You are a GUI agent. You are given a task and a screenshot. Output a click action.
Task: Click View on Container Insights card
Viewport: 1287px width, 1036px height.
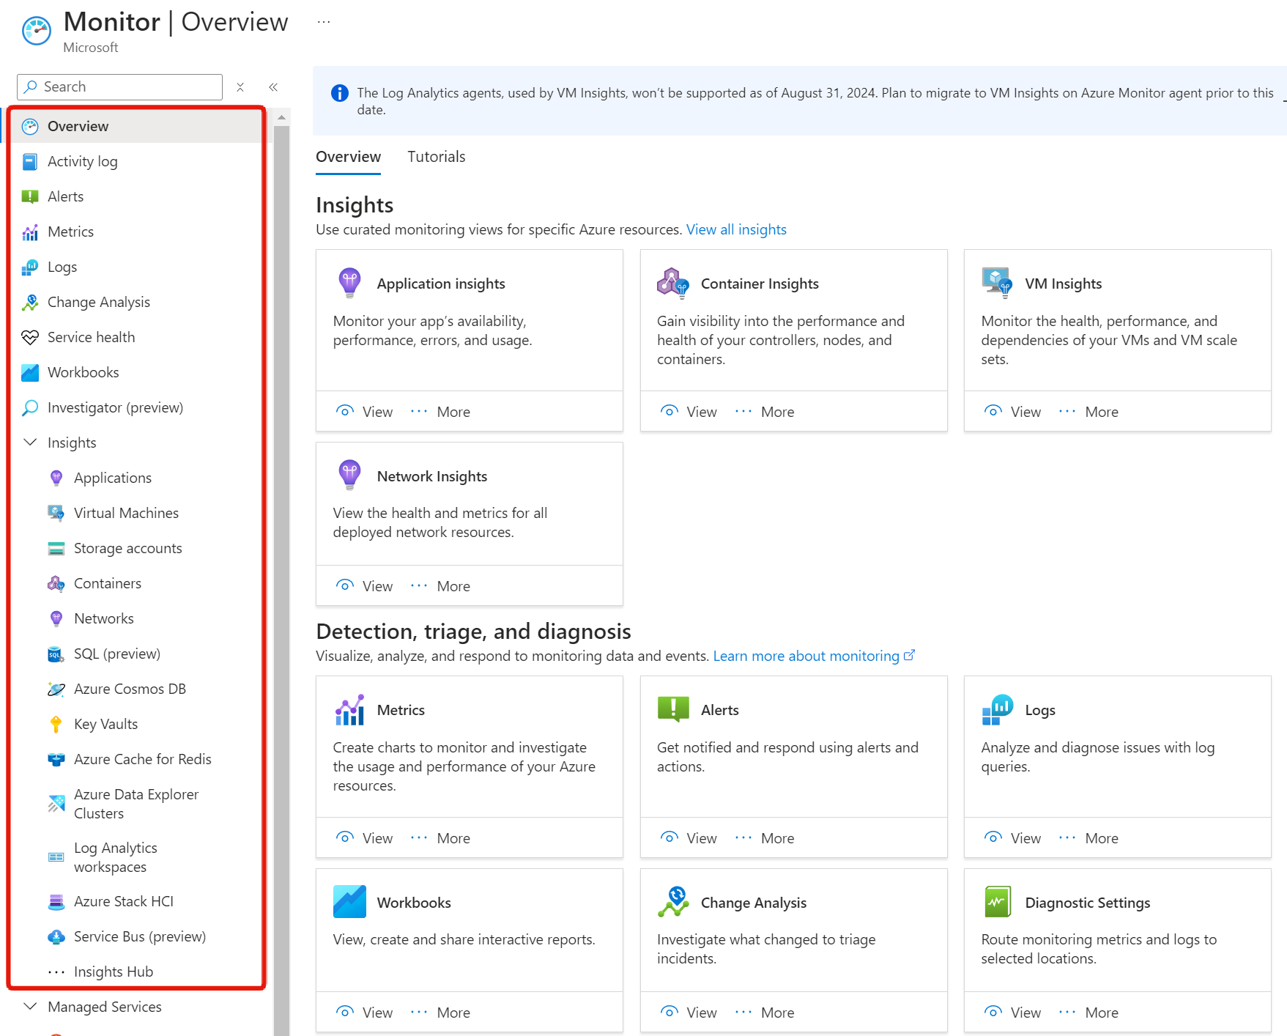click(x=689, y=412)
